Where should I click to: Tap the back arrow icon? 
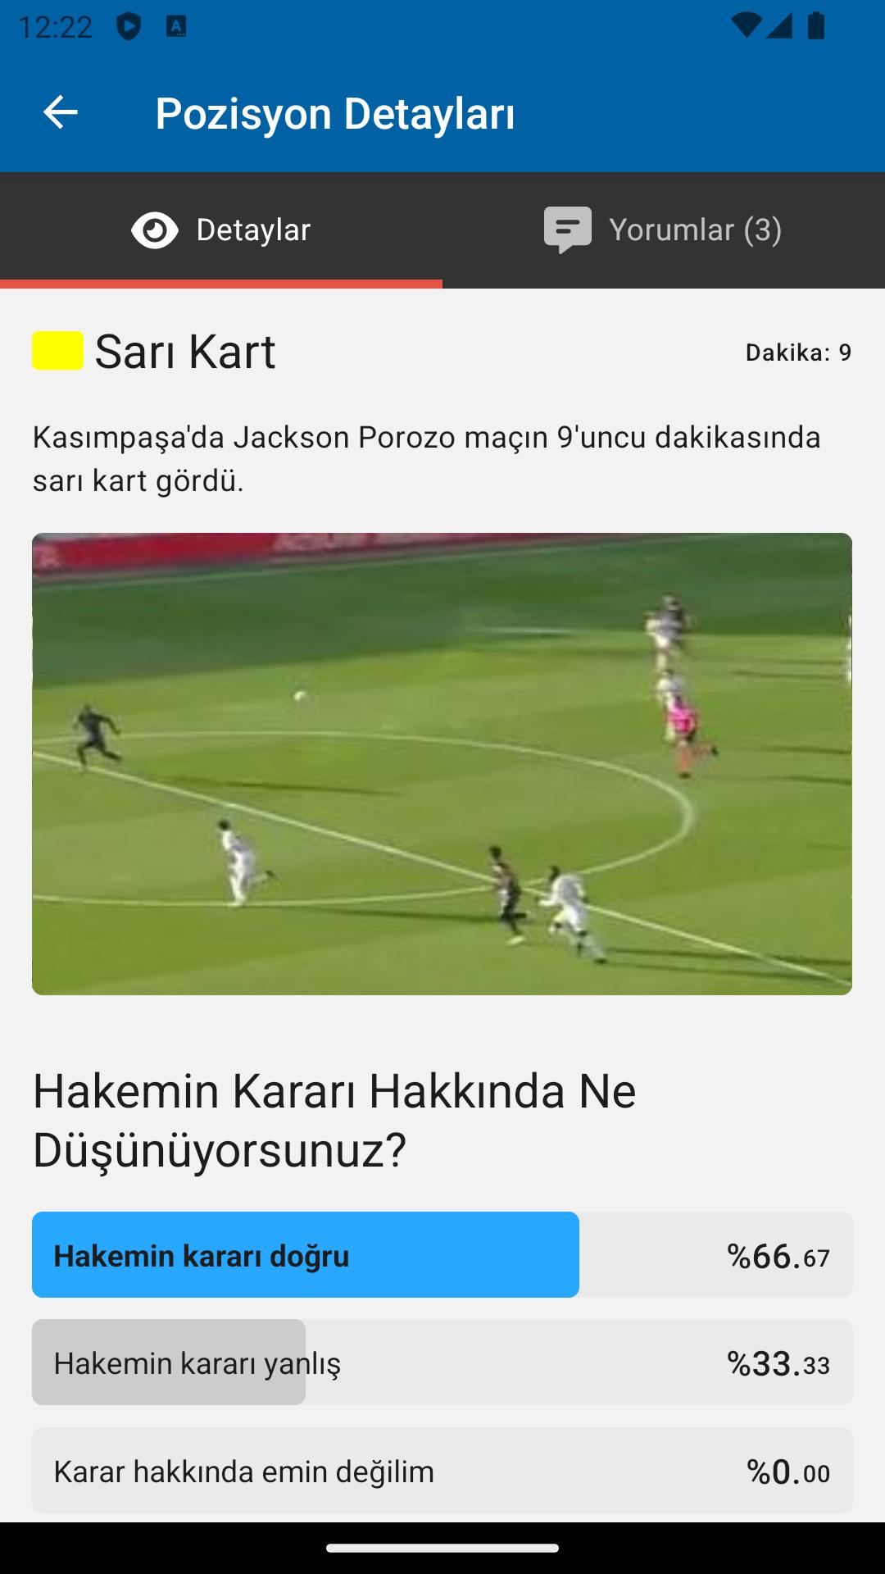click(x=60, y=112)
